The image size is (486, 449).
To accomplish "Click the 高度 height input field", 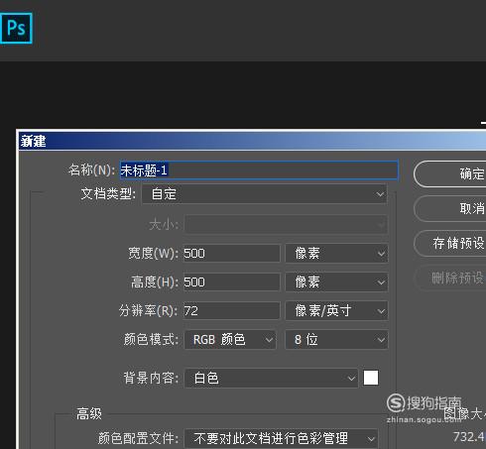I will coord(232,282).
